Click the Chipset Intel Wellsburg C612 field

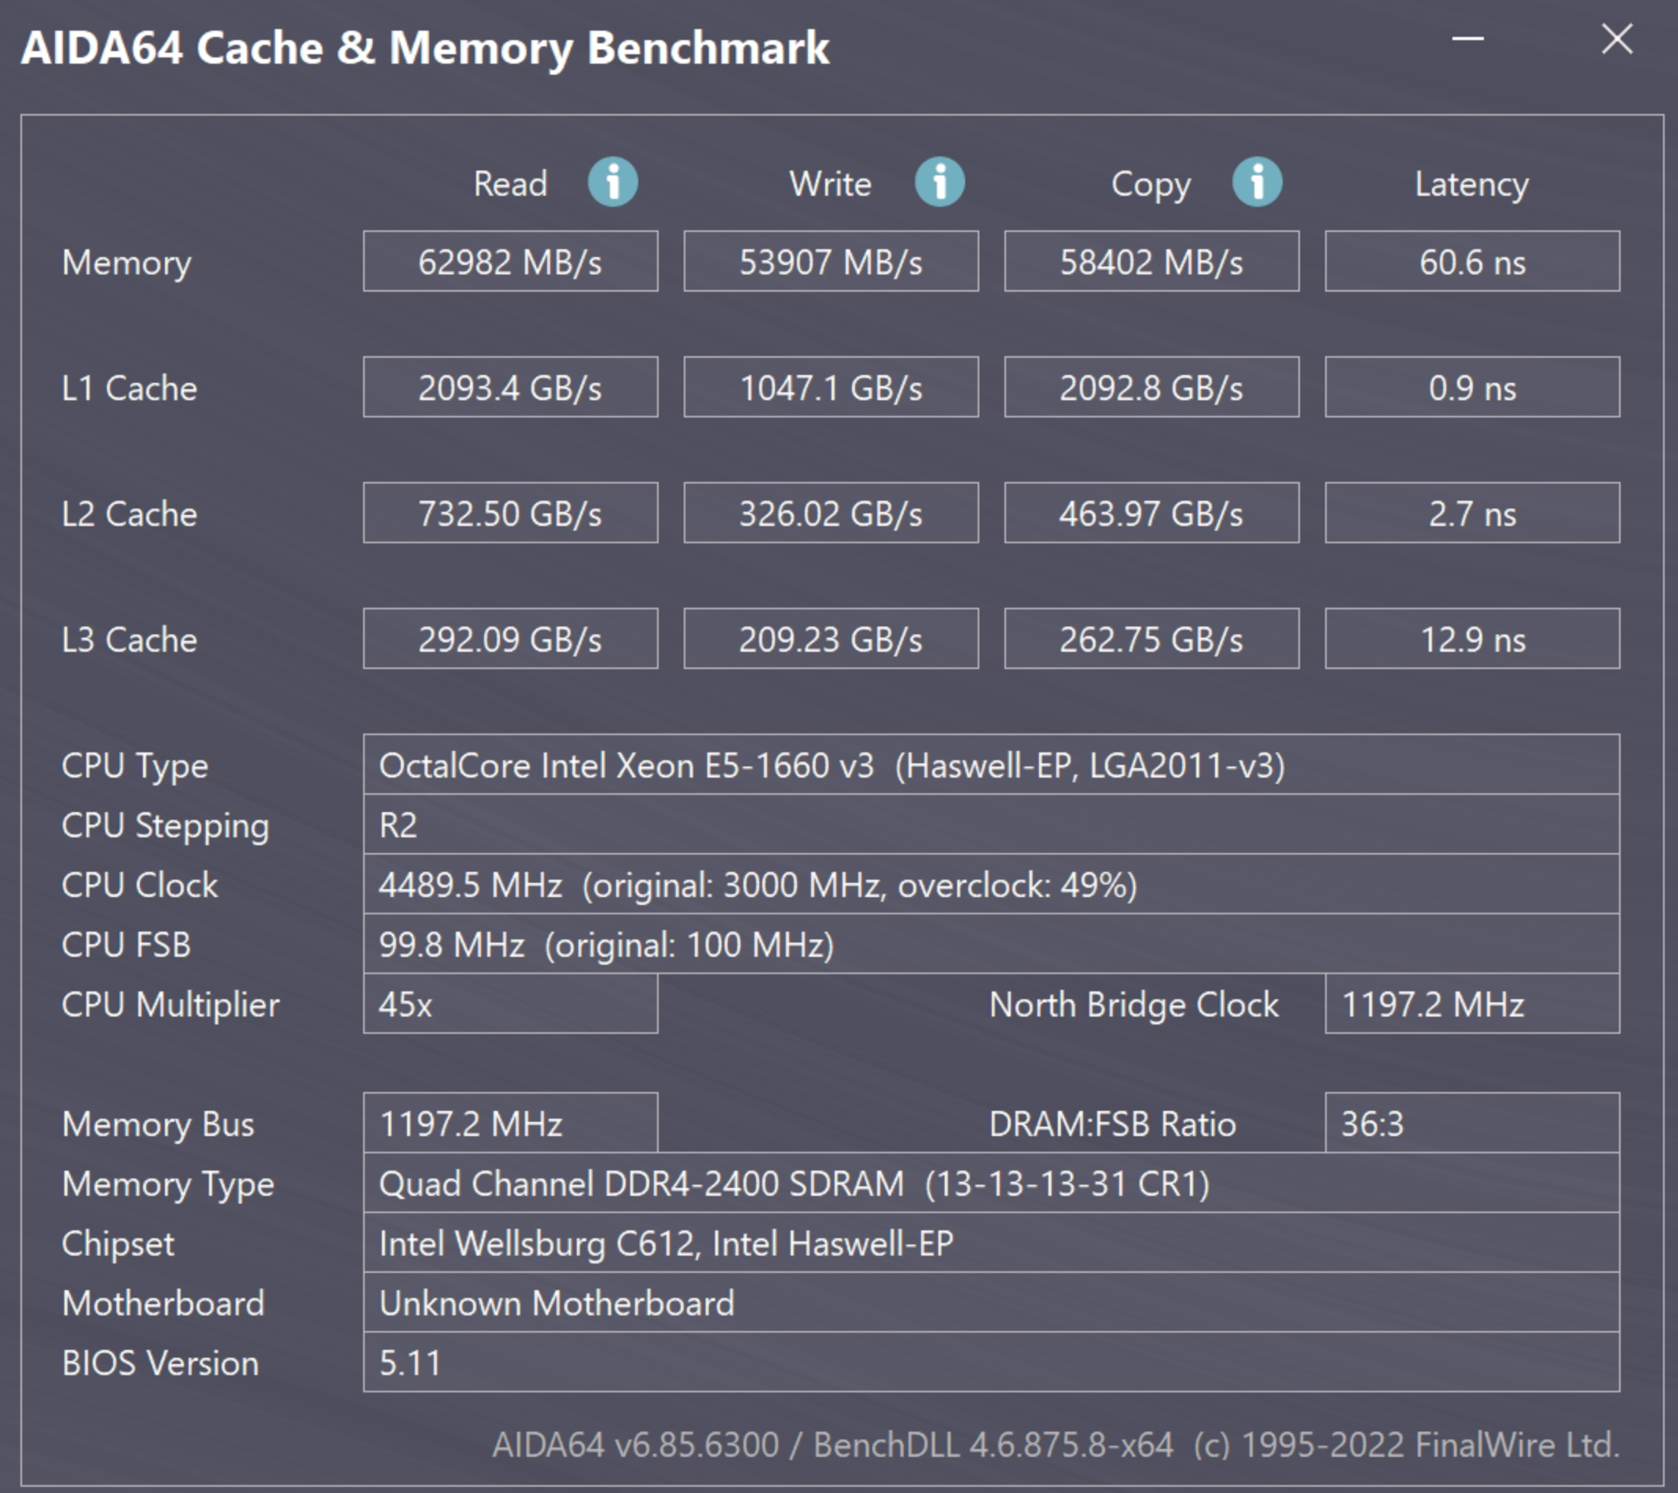(x=992, y=1242)
